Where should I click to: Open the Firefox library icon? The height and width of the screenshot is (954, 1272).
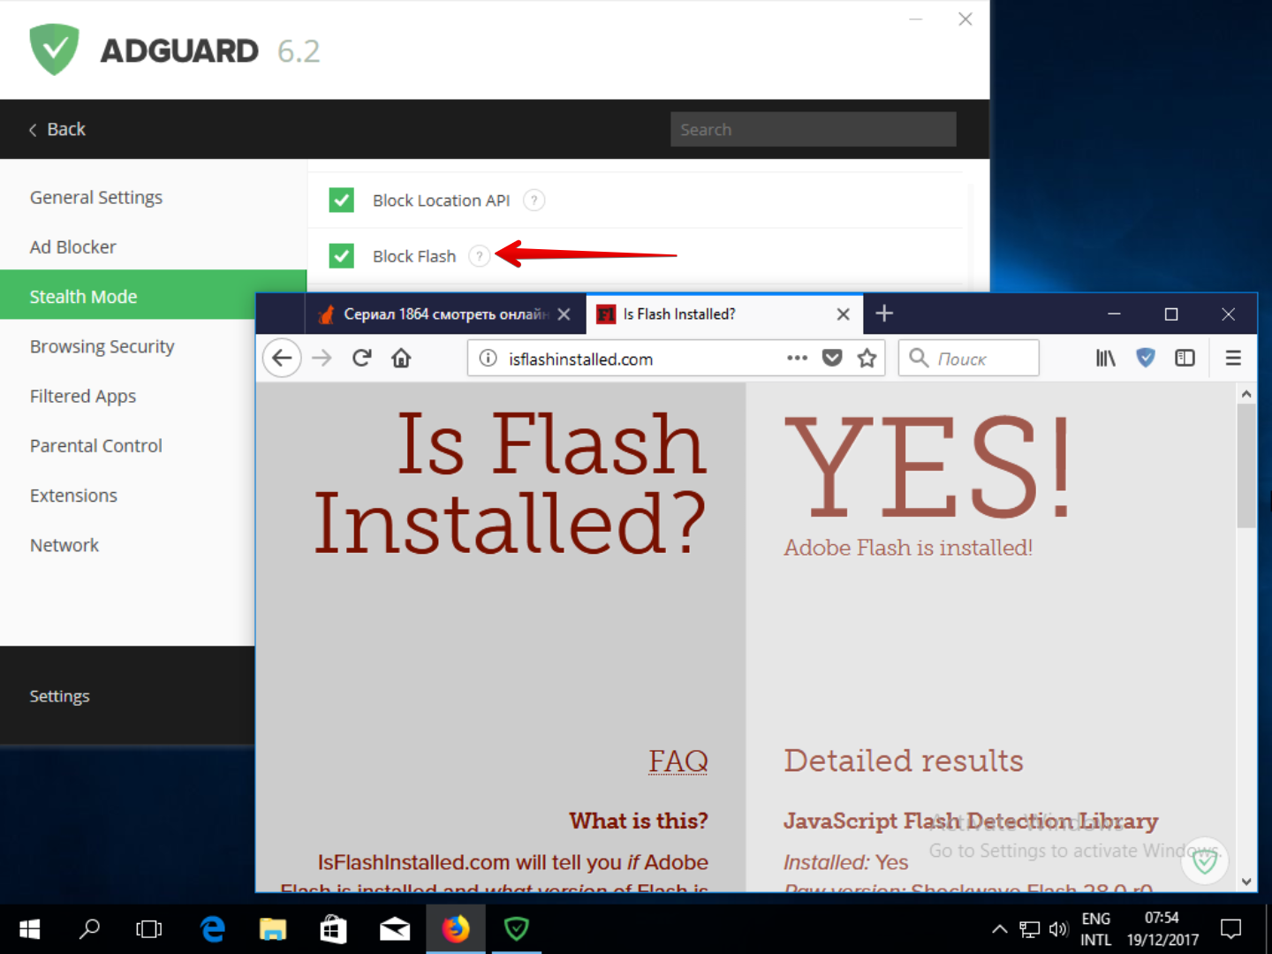1105,358
